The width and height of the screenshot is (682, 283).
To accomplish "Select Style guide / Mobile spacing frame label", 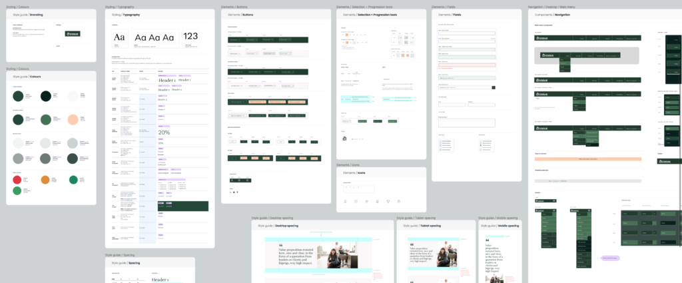I will 498,218.
